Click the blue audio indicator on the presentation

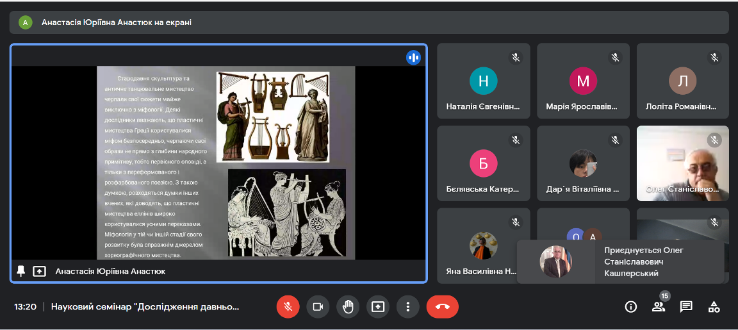tap(413, 58)
